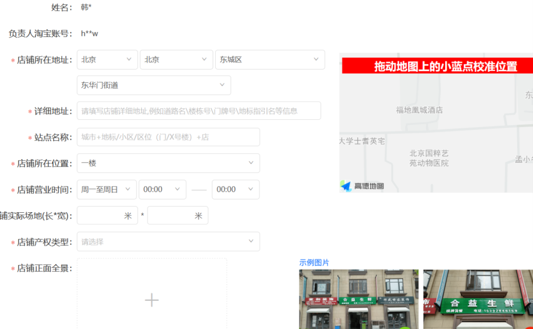Open the business end time 00:00 dropdown
The image size is (533, 329).
(235, 189)
